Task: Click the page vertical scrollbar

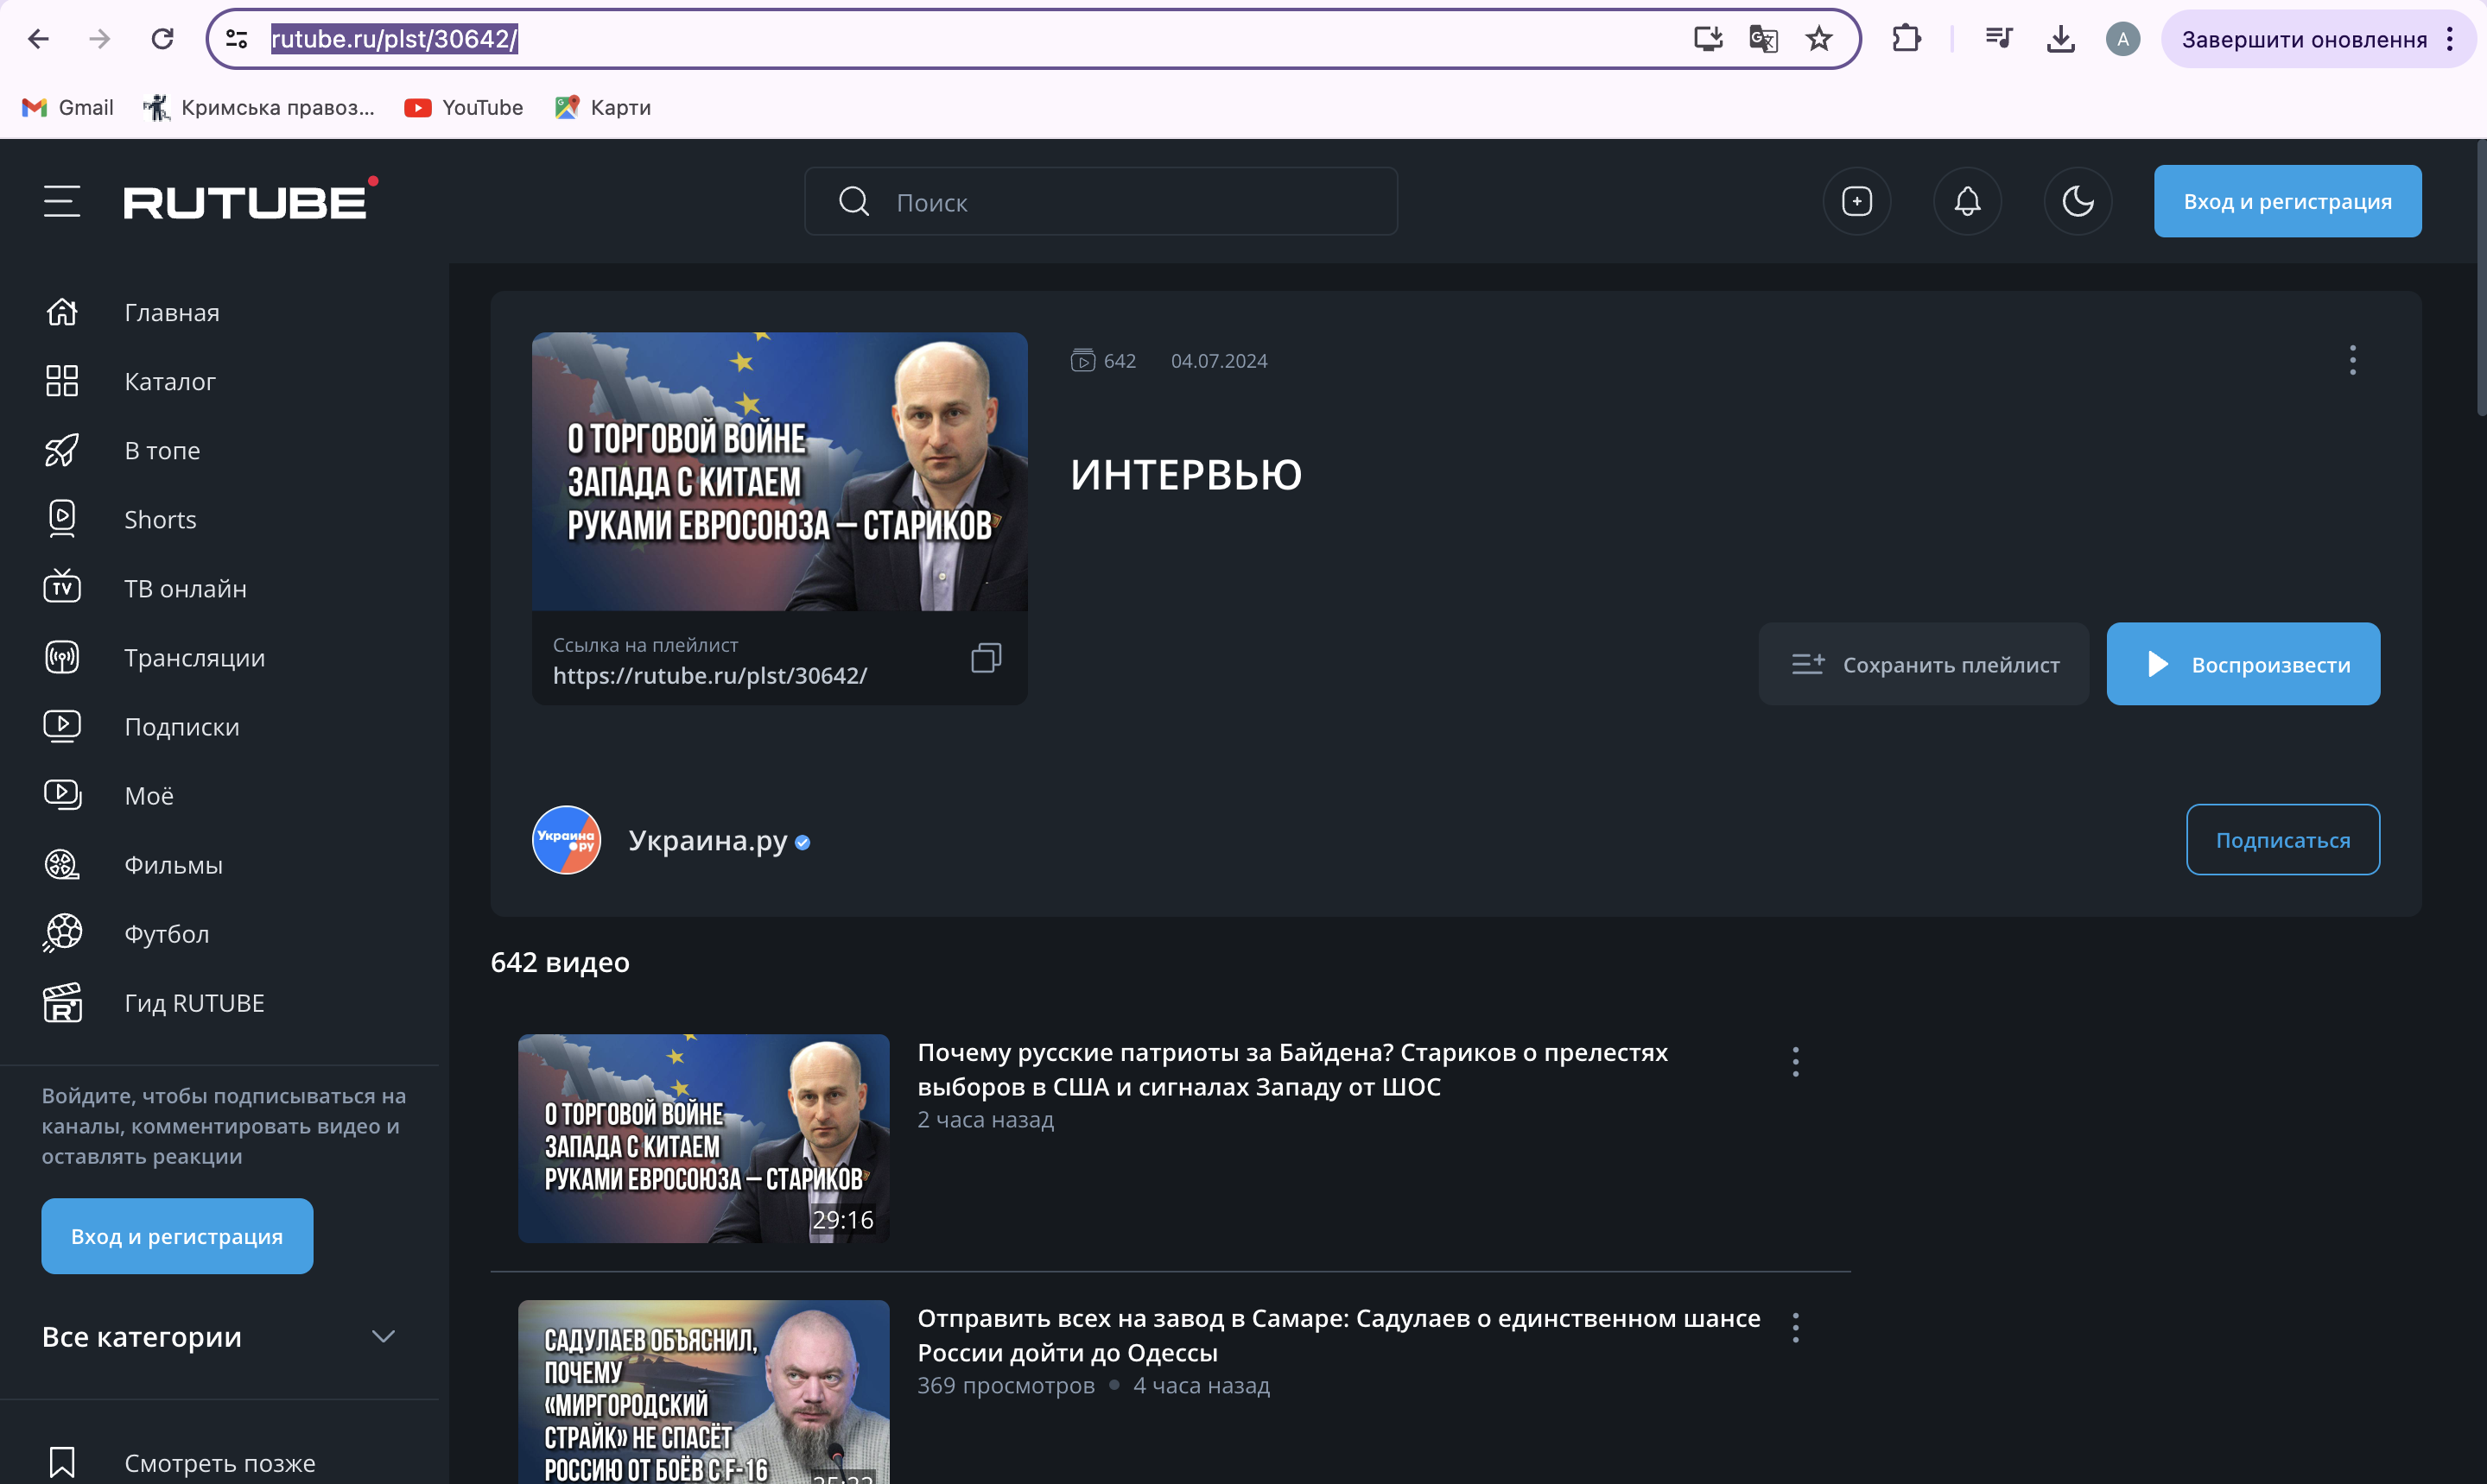Action: click(2480, 278)
